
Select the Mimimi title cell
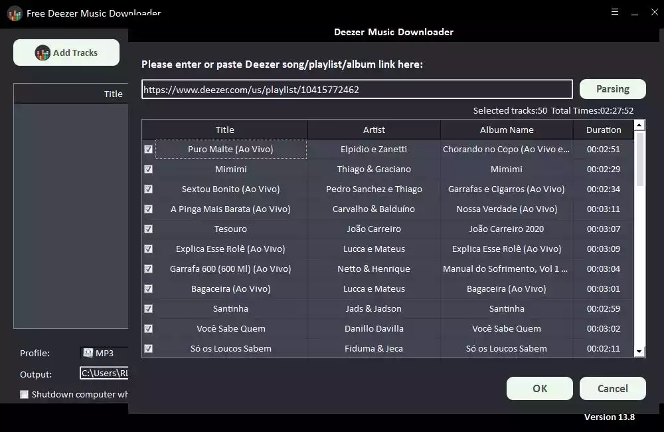point(231,169)
